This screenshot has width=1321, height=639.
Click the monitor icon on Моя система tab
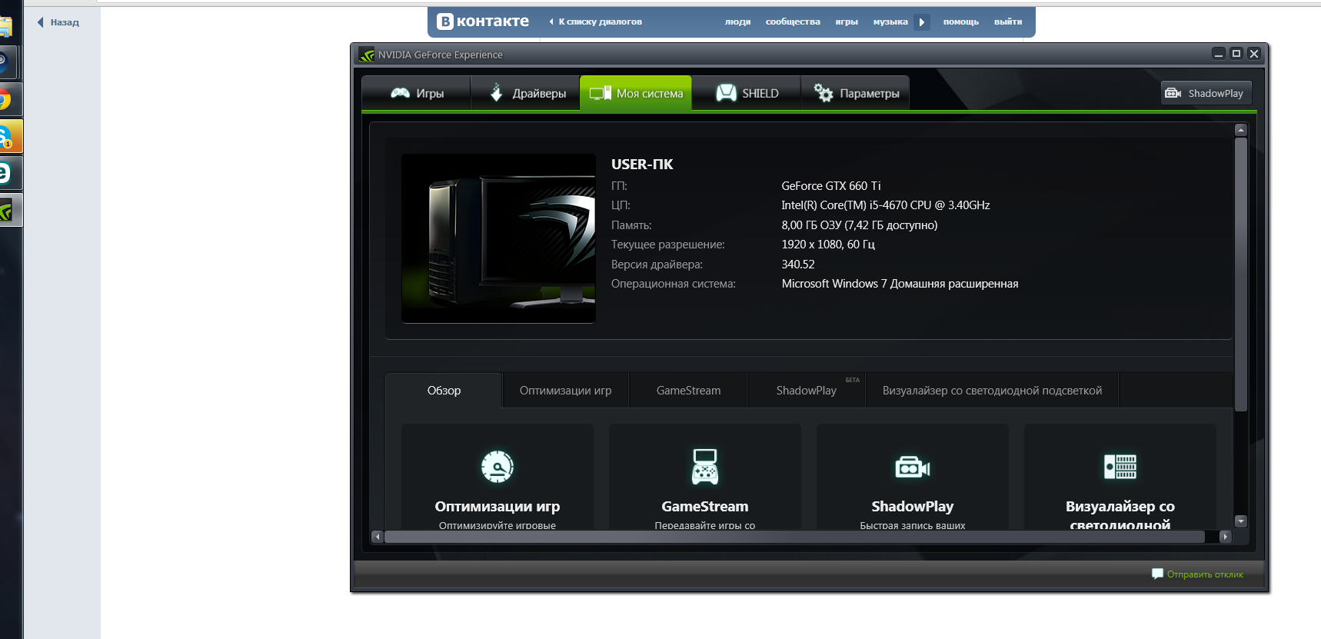click(x=601, y=93)
